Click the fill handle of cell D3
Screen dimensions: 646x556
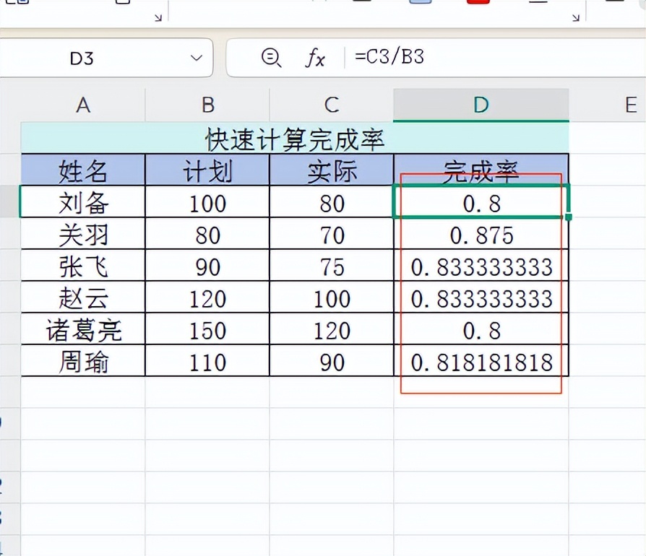[x=569, y=217]
